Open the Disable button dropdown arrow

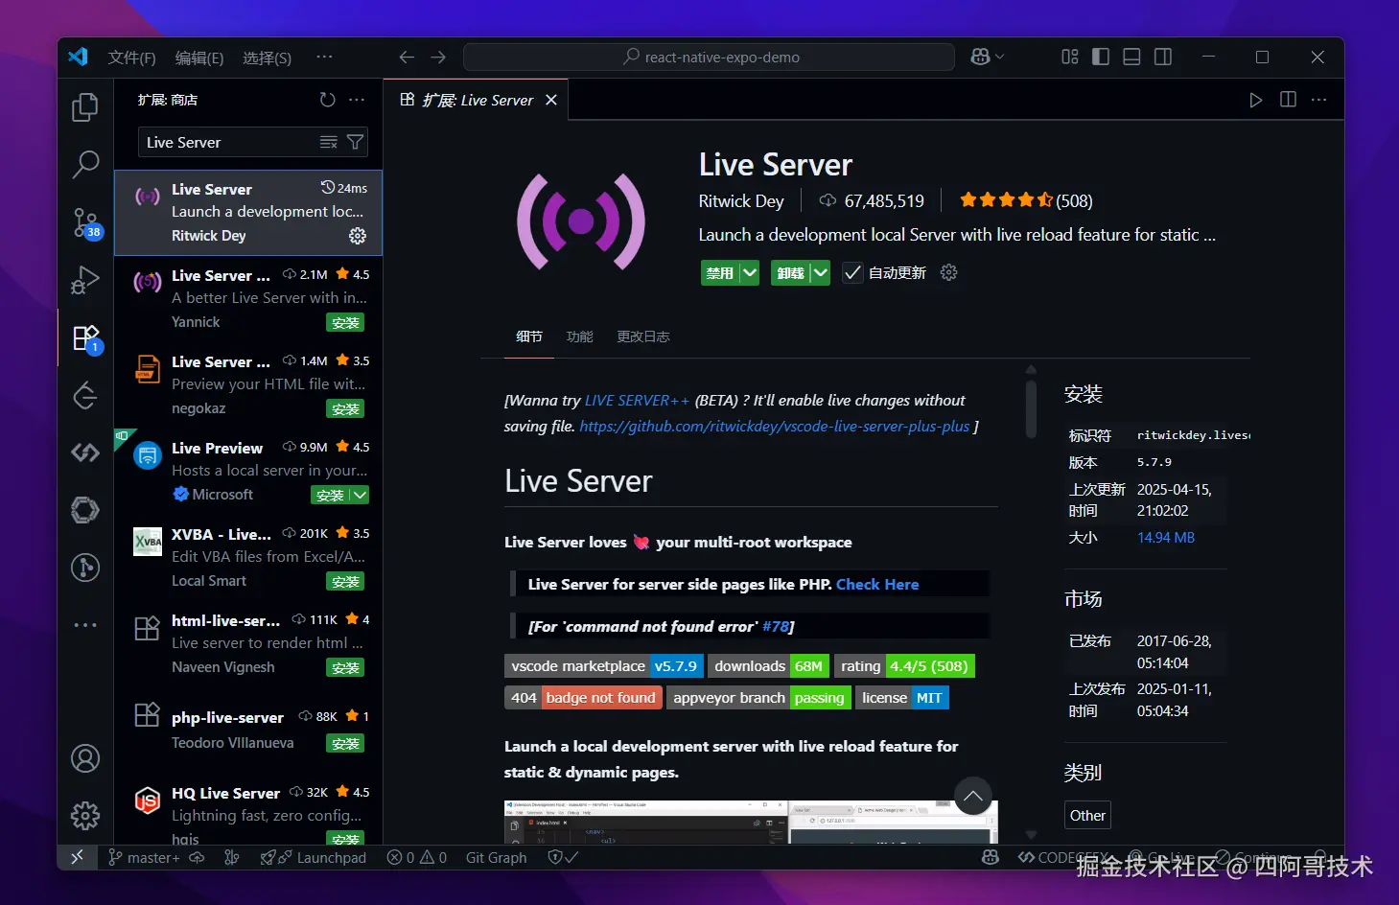750,273
